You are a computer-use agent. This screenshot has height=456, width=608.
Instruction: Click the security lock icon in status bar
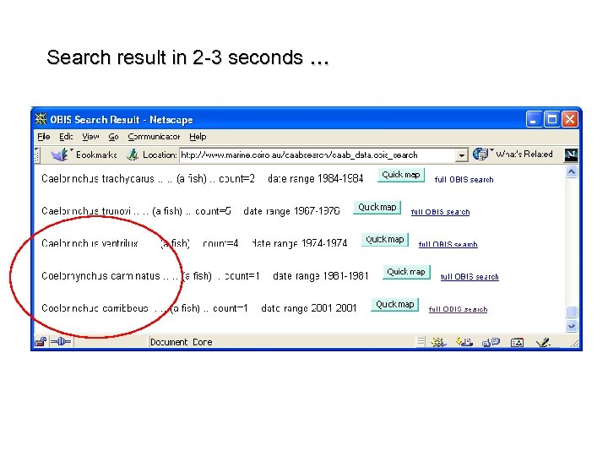(41, 342)
